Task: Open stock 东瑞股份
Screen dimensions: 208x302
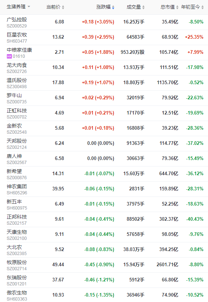Action: tap(17, 277)
